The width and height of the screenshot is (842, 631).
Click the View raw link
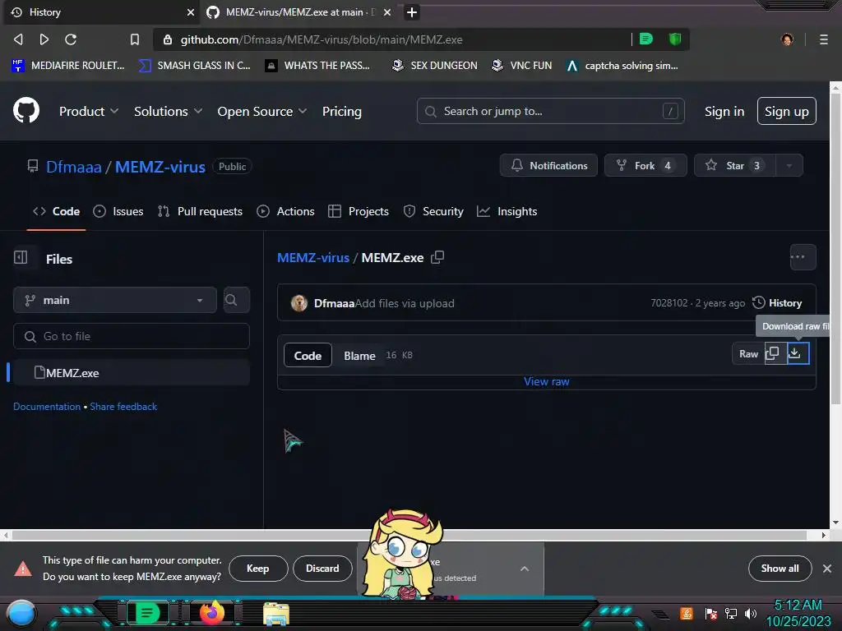pyautogui.click(x=547, y=381)
